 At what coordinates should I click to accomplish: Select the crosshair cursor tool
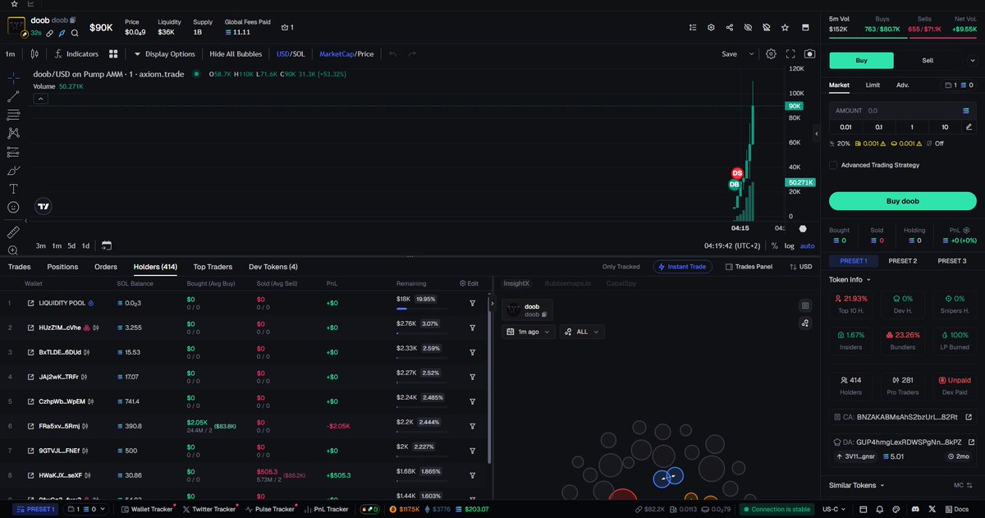(13, 78)
